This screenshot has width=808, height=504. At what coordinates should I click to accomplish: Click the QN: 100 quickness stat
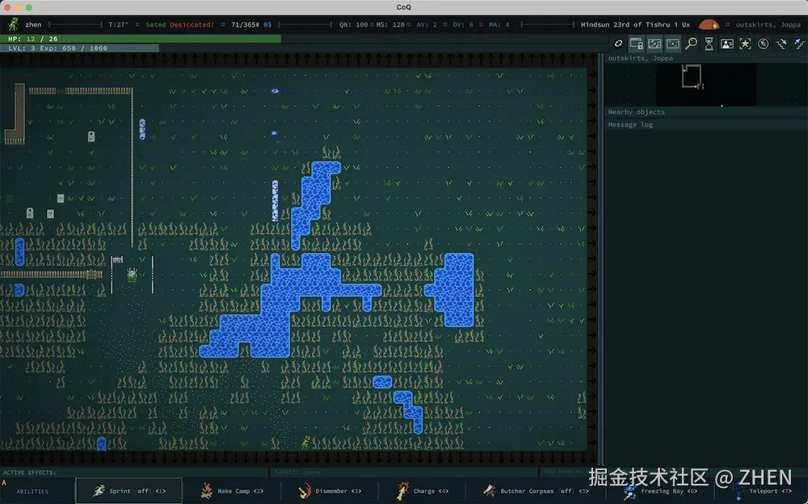(354, 24)
